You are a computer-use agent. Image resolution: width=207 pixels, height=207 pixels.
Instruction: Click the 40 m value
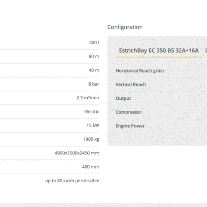[94, 70]
